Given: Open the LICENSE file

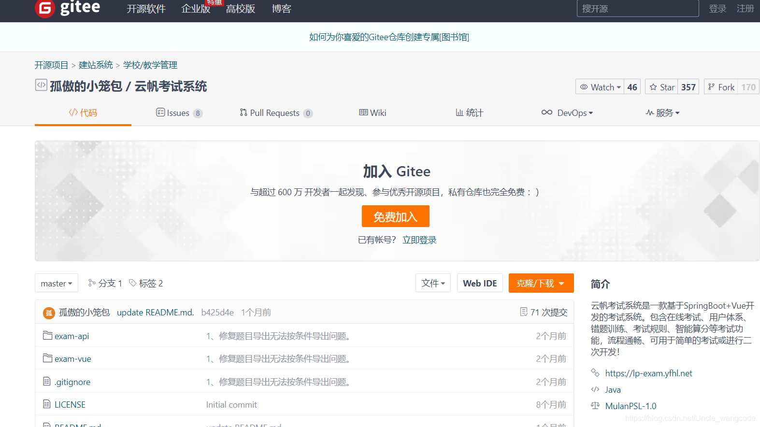Looking at the screenshot, I should (70, 404).
